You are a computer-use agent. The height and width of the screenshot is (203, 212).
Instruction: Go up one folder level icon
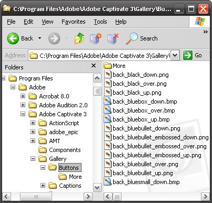pyautogui.click(x=79, y=38)
